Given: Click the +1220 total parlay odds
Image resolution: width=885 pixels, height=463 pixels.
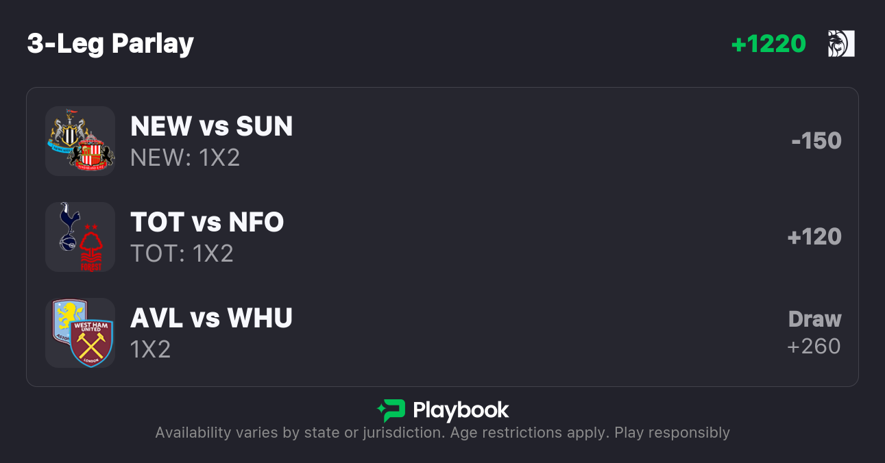Looking at the screenshot, I should coord(768,44).
